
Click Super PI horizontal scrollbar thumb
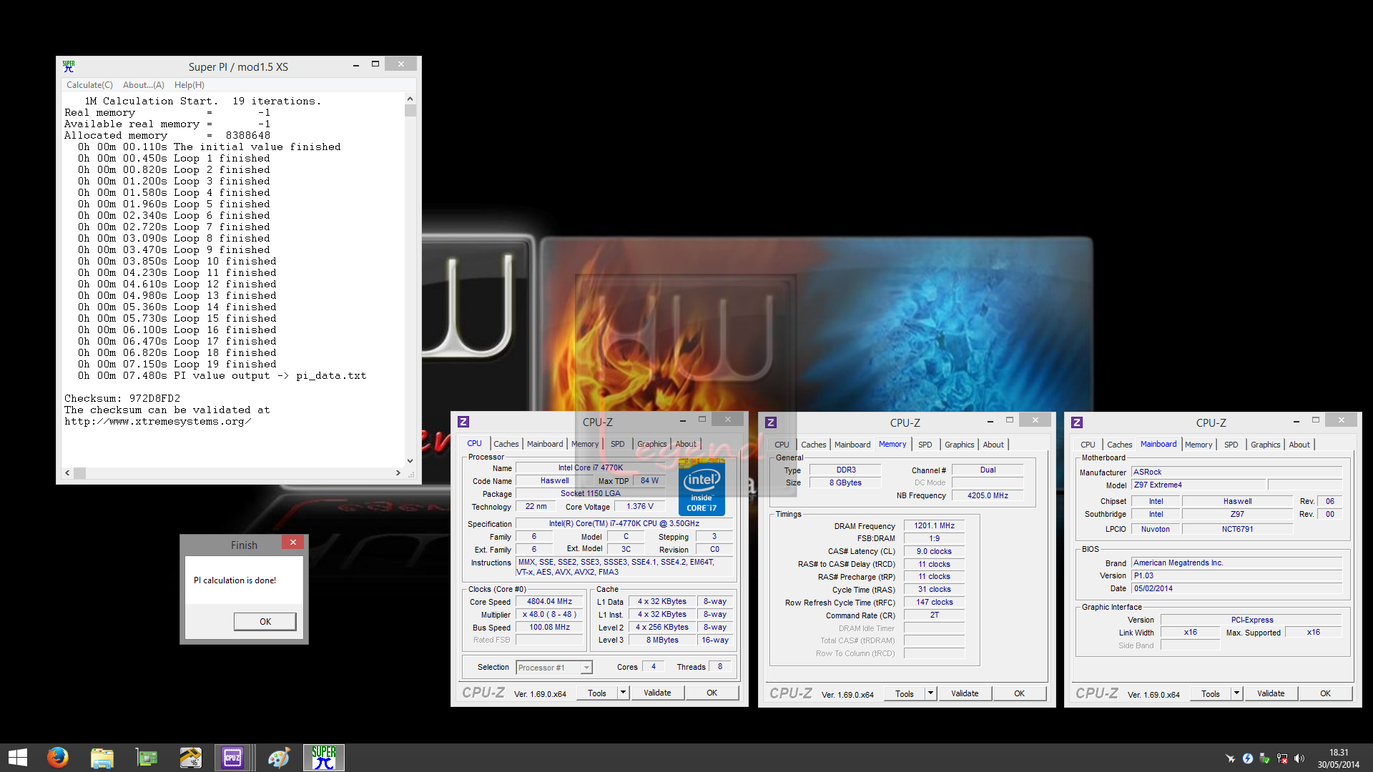coord(80,472)
